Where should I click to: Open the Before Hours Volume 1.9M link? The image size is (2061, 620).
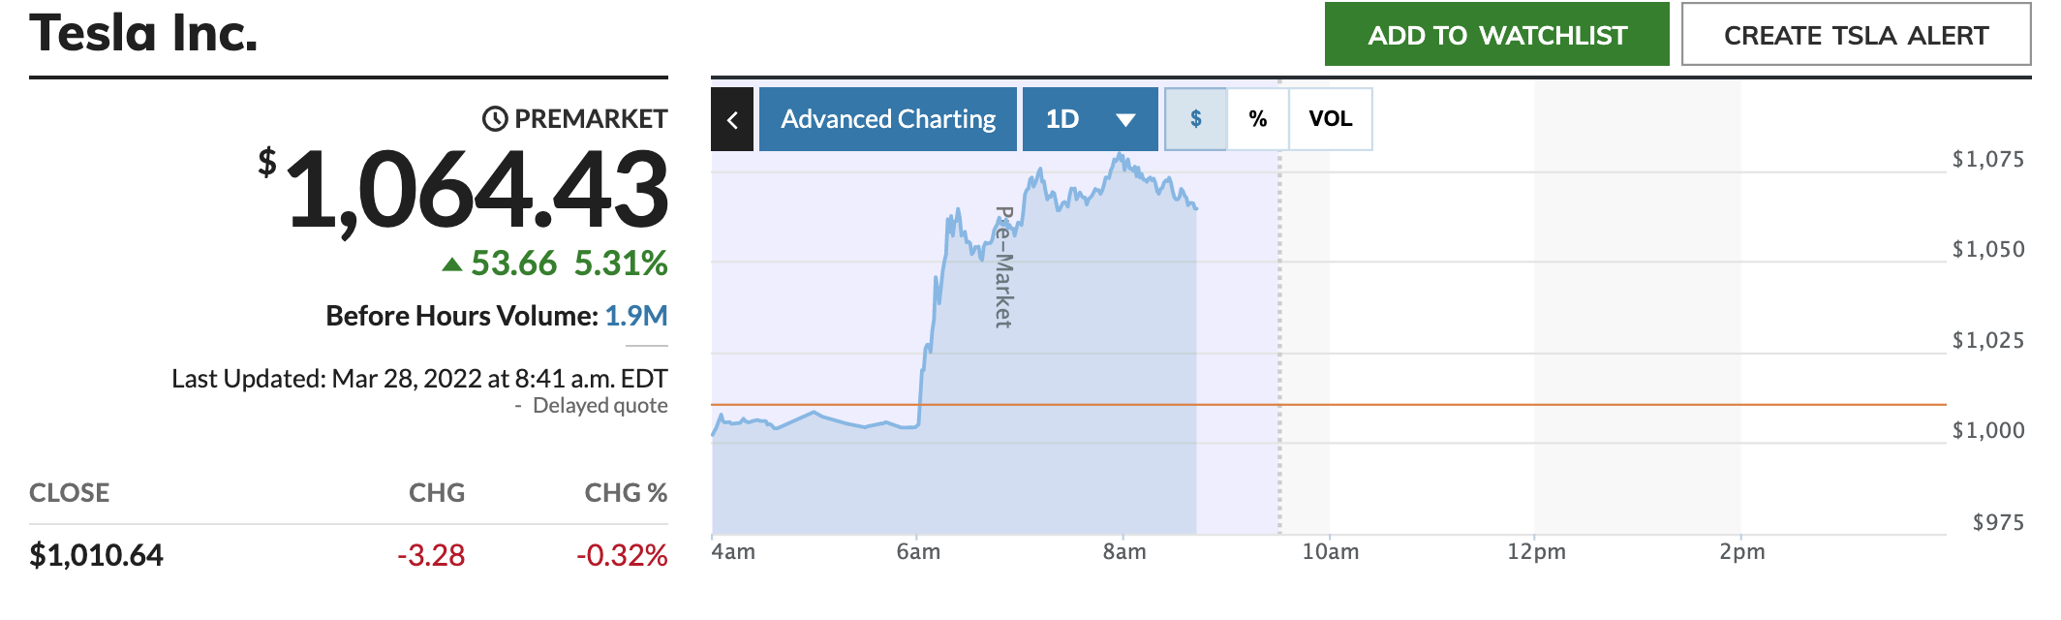click(x=636, y=316)
